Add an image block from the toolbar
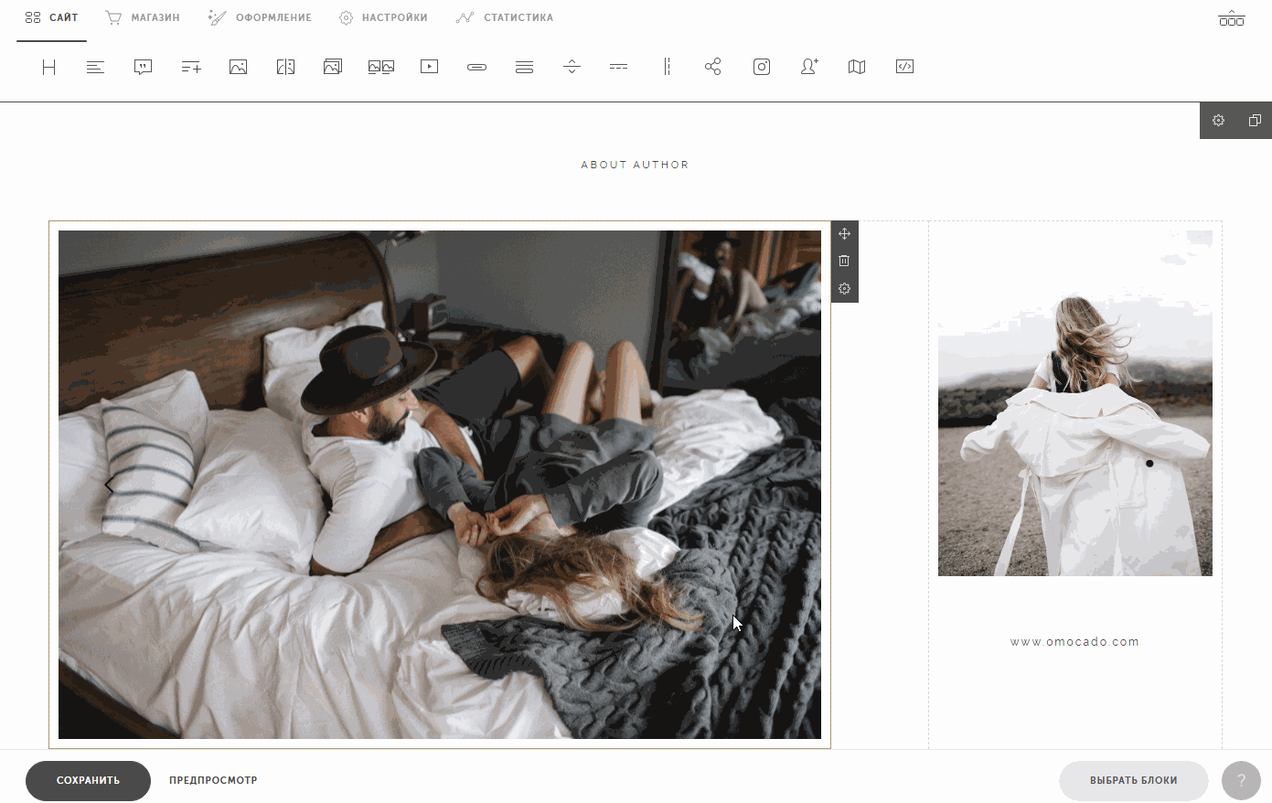Screen dimensions: 1272x803 [238, 66]
